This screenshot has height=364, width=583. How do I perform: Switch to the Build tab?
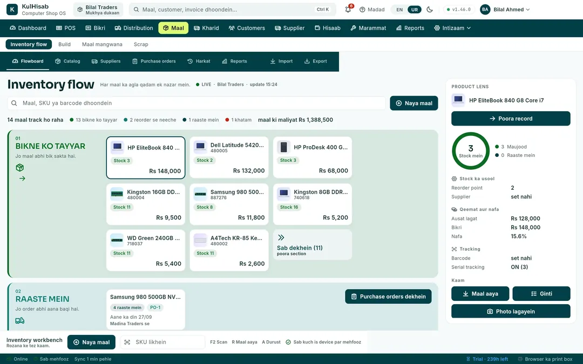[64, 44]
